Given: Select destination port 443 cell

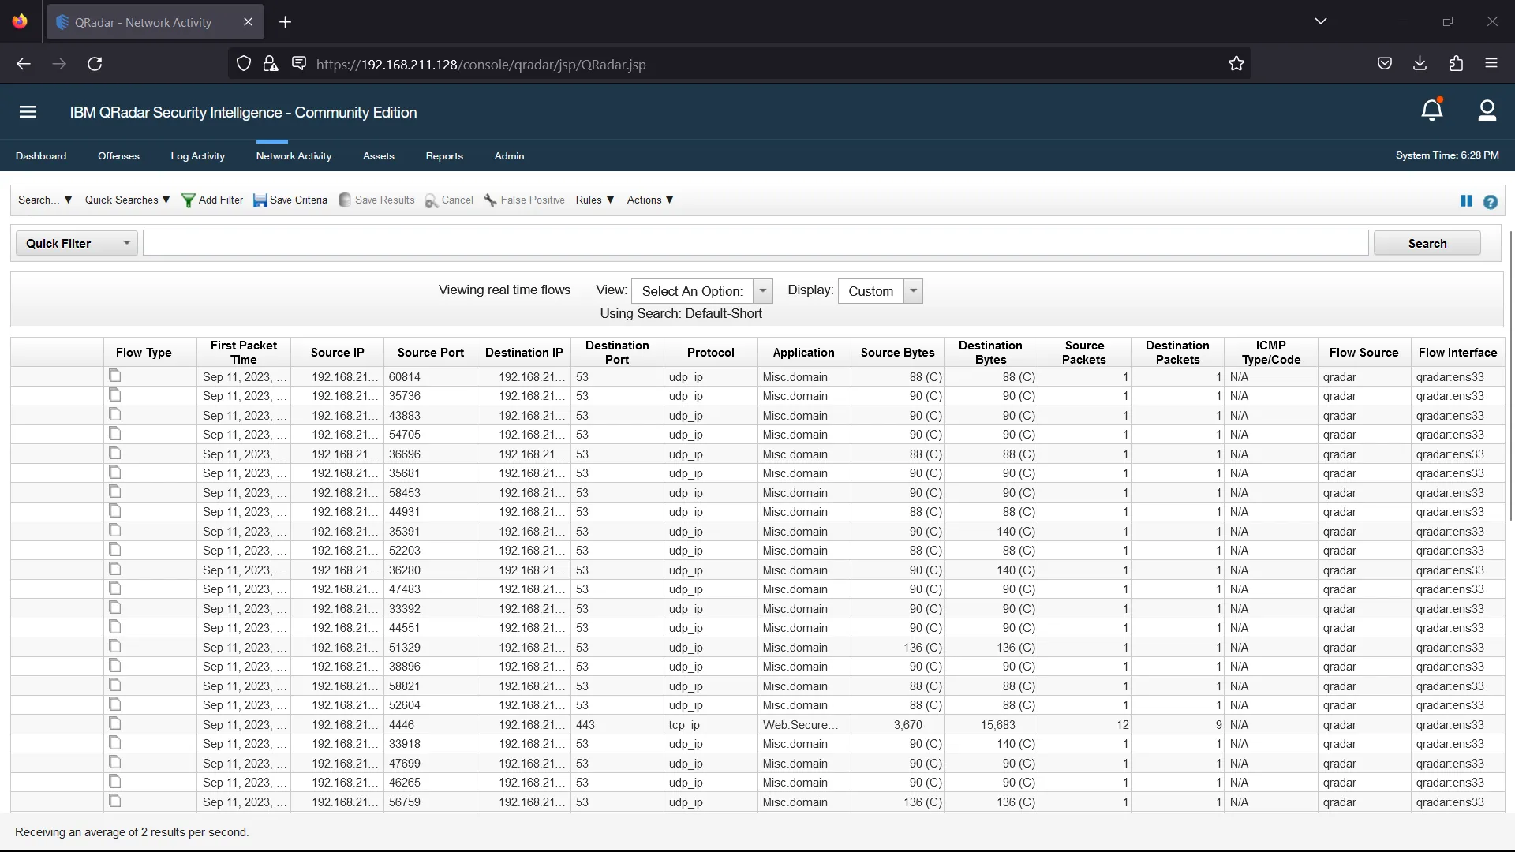Looking at the screenshot, I should (617, 724).
